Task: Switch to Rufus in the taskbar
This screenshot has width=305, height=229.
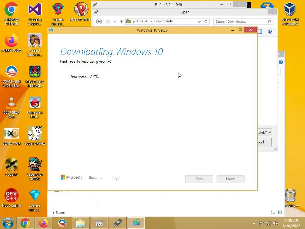Action: click(118, 223)
